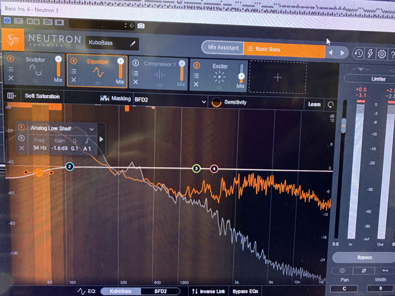395x296 pixels.
Task: Toggle the plugin power button in host toolbar
Action: click(x=7, y=20)
